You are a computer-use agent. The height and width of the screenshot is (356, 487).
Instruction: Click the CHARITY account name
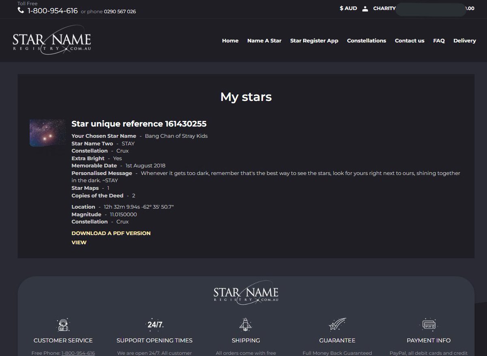pyautogui.click(x=384, y=9)
